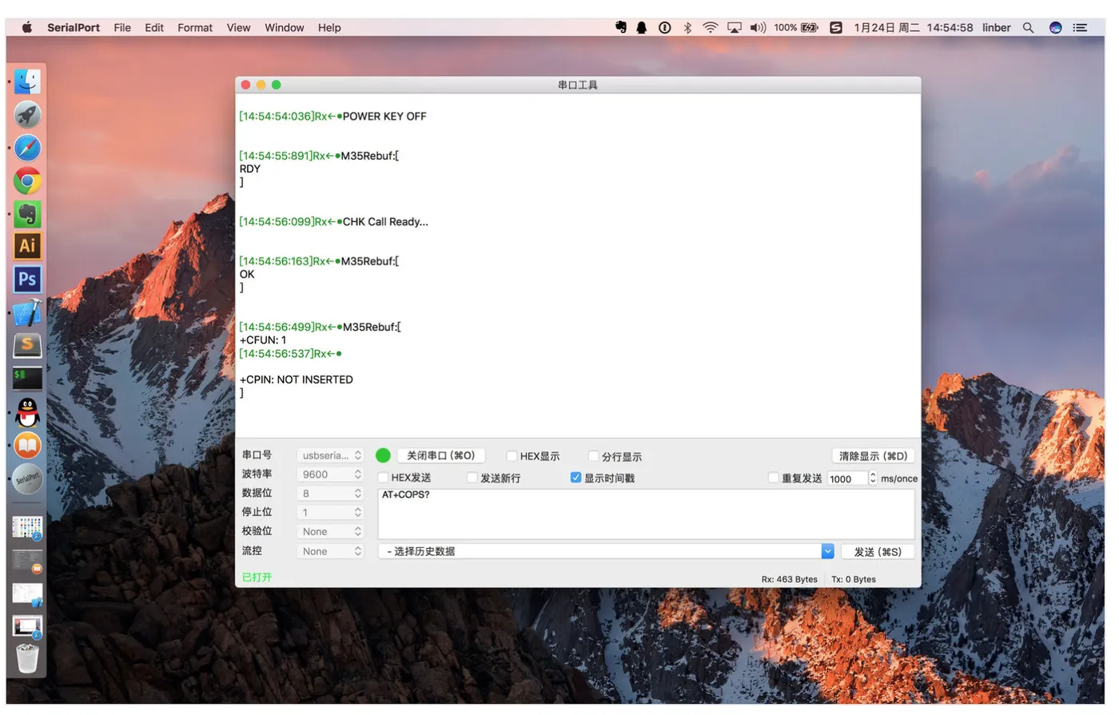Launch Safari from the dock

(27, 148)
